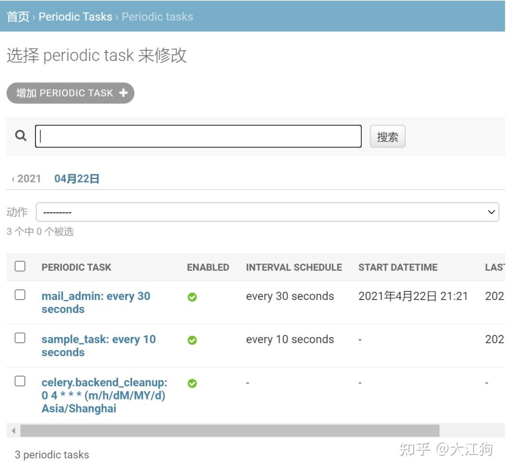Viewport: 506px width, 470px height.
Task: Click the 搜索 search button
Action: (387, 136)
